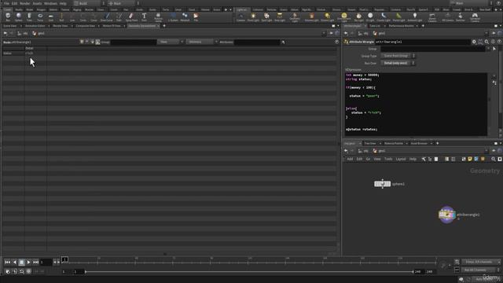Image resolution: width=503 pixels, height=283 pixels.
Task: Select the File shelf tool
Action: click(196, 17)
